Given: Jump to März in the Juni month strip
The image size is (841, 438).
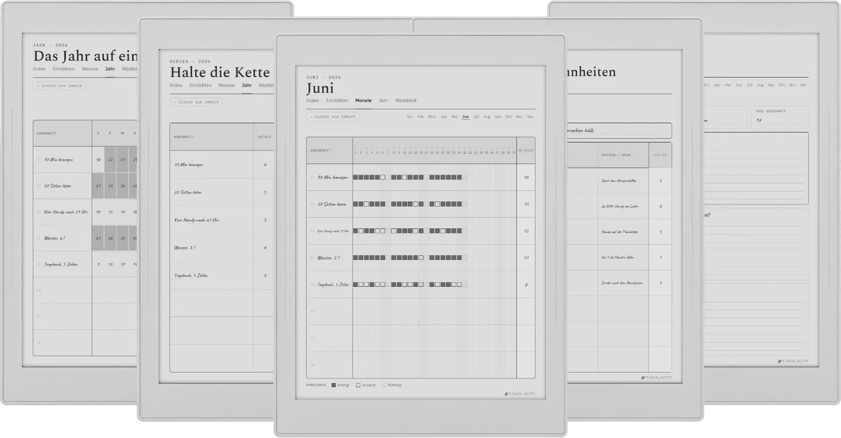Looking at the screenshot, I should pos(432,117).
